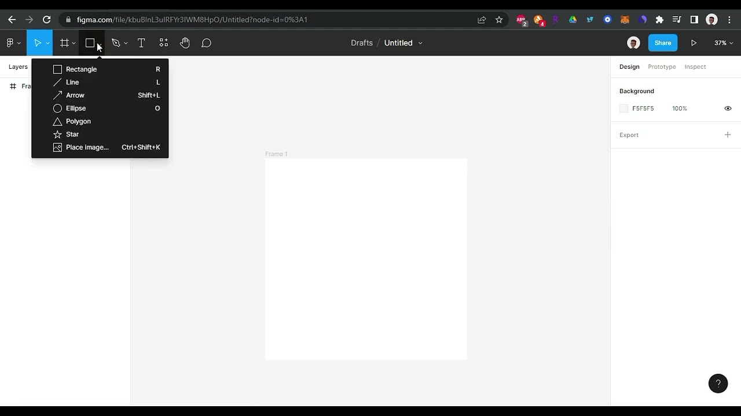This screenshot has width=741, height=416.
Task: Expand the Frame tools dropdown chevron
Action: [74, 43]
